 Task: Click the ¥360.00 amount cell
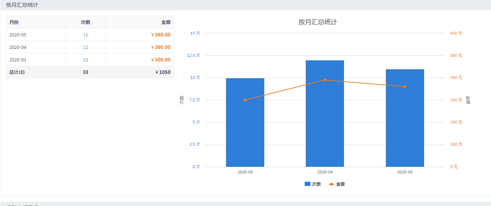161,35
